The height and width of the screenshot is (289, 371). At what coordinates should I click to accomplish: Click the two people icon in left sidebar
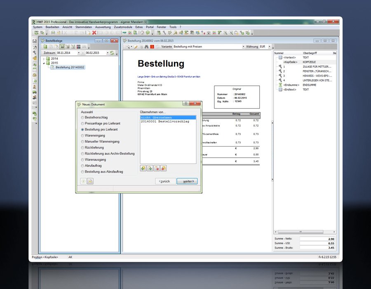tap(35, 97)
